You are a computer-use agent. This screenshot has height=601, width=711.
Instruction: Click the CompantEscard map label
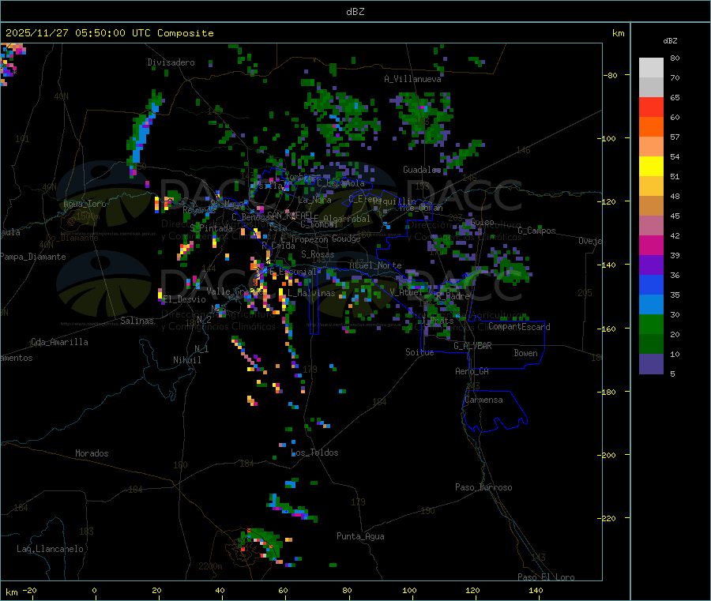[x=519, y=327]
